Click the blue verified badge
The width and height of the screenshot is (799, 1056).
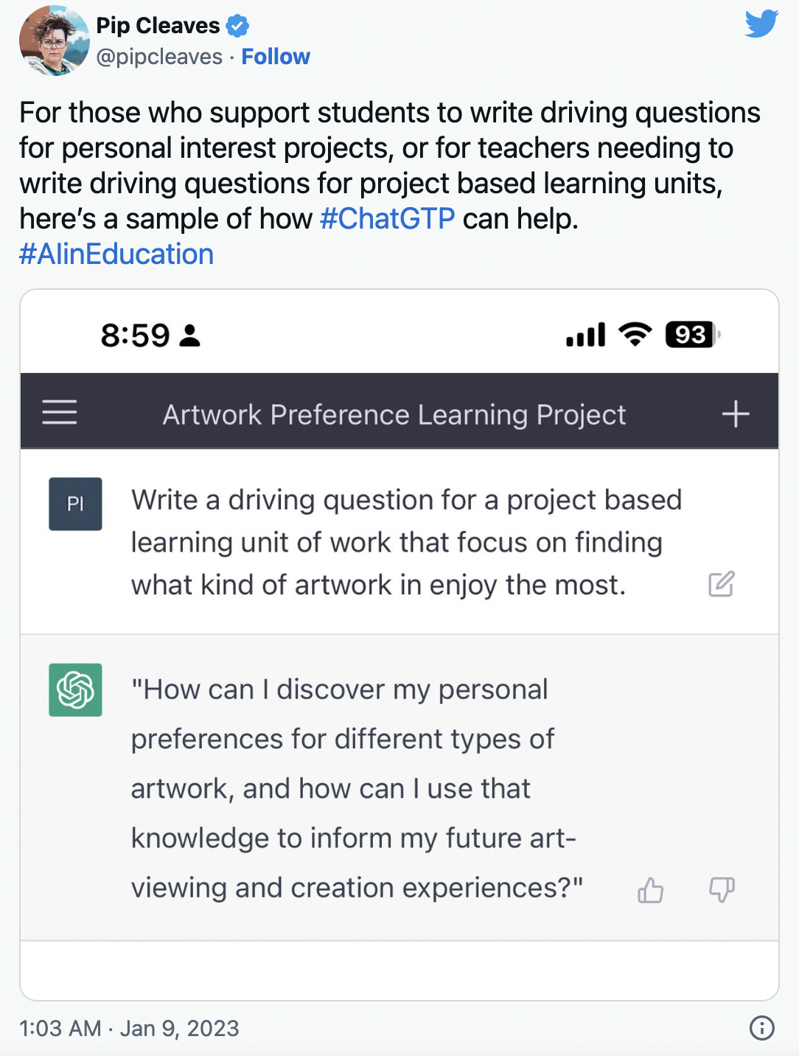pyautogui.click(x=237, y=26)
